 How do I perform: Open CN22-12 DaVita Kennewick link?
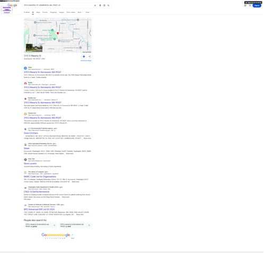pyautogui.click(x=37, y=192)
